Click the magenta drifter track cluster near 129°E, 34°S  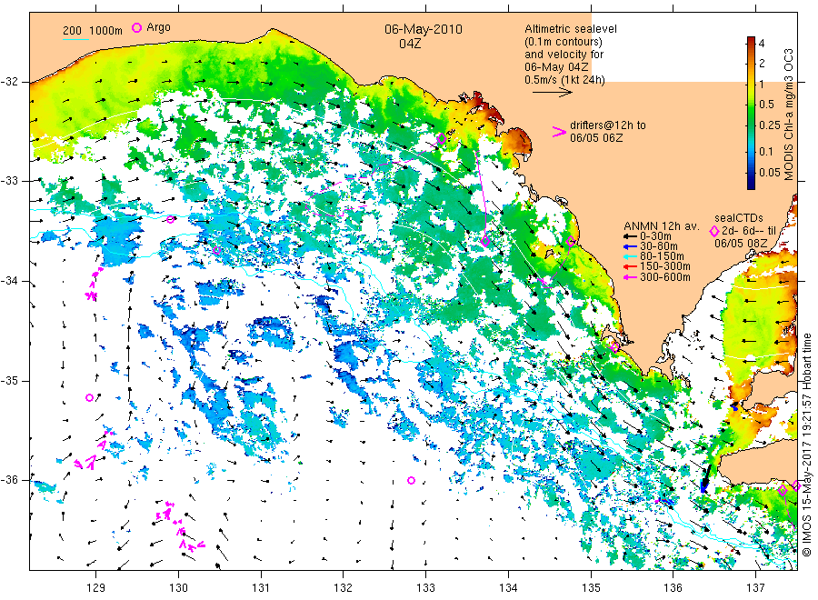(x=95, y=284)
